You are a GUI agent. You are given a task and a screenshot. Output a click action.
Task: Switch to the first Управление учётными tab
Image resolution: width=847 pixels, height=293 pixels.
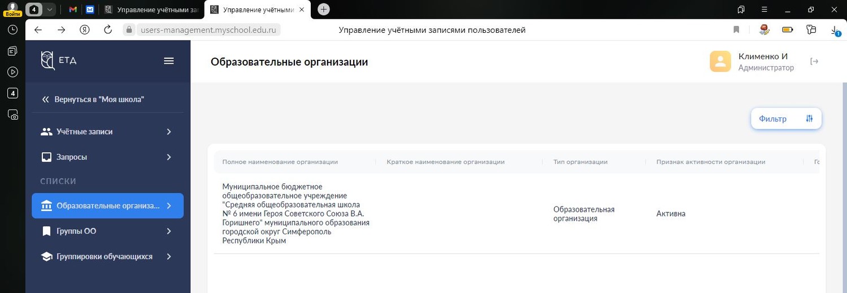point(151,10)
